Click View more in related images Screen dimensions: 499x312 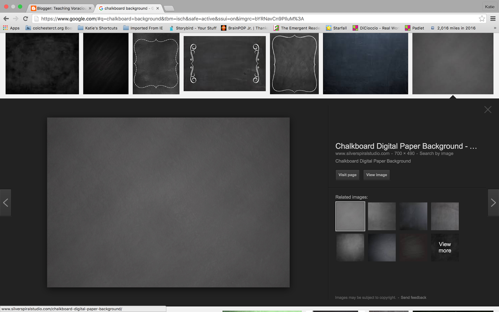pyautogui.click(x=445, y=247)
